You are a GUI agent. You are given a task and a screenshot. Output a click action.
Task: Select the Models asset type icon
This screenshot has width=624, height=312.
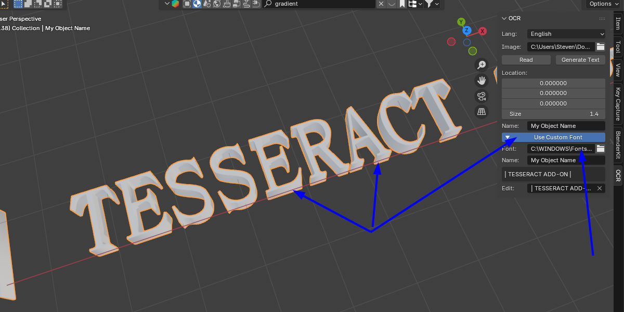tap(187, 4)
